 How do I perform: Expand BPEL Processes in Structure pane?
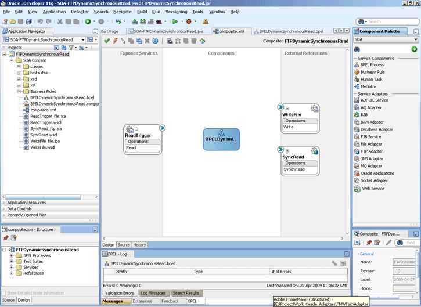(x=12, y=255)
